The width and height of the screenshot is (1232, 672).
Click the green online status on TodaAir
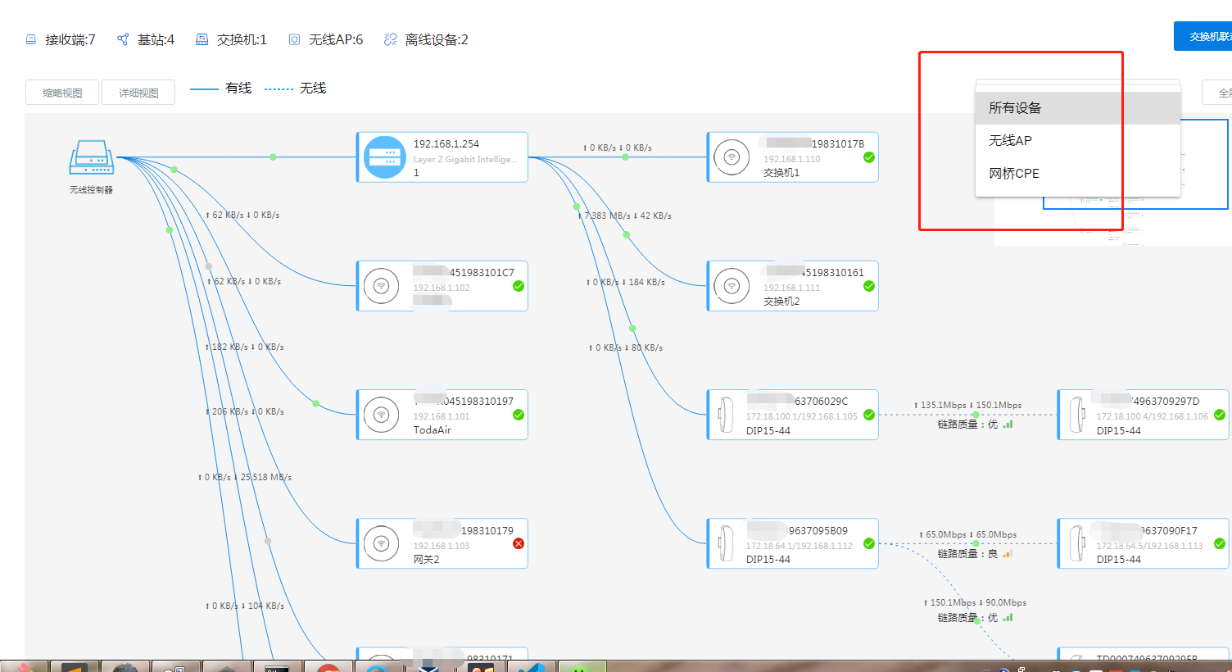coord(519,415)
